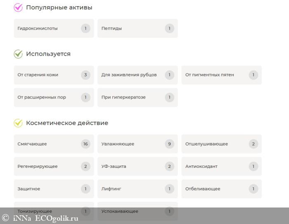Screen dimensions: 289x224
Task: Select the УФ-защита tag
Action: pos(137,166)
